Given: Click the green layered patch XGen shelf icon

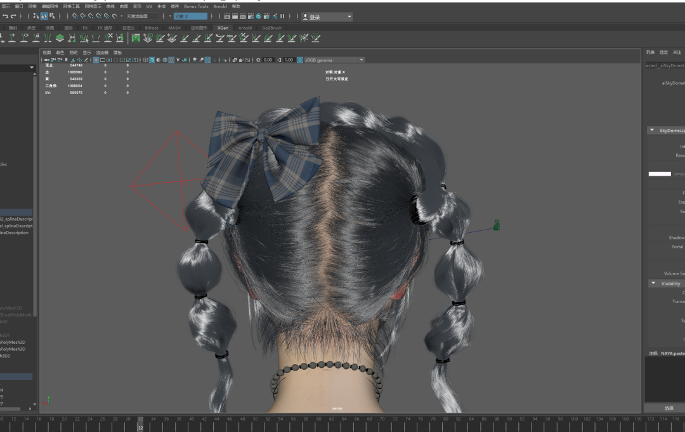Looking at the screenshot, I should coord(60,38).
